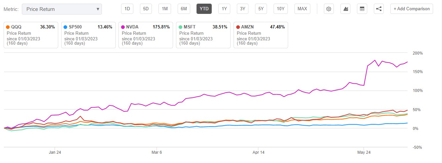This screenshot has height=163, width=442.
Task: Toggle the AMZN series legend card
Action: [x=261, y=35]
